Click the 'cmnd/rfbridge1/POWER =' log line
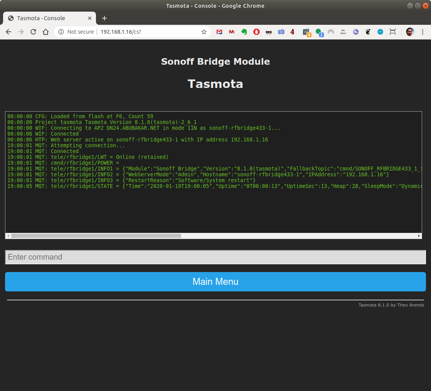The image size is (431, 391). [x=63, y=163]
